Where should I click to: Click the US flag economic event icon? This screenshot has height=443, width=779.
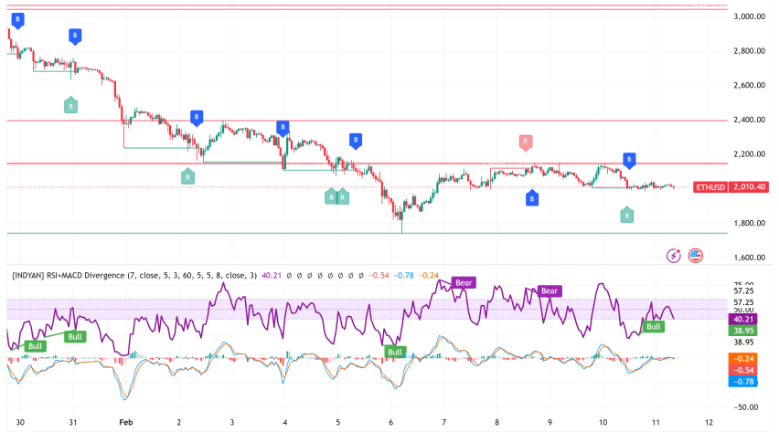click(x=695, y=256)
